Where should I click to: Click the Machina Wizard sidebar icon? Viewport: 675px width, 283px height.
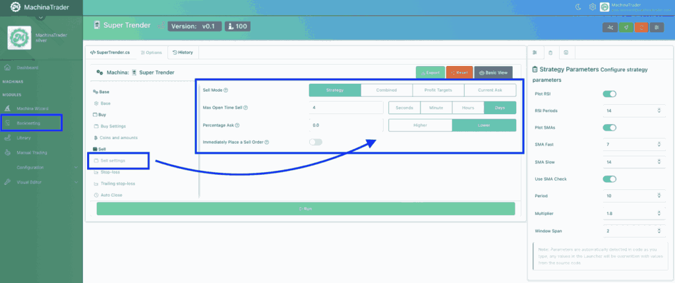(7, 108)
